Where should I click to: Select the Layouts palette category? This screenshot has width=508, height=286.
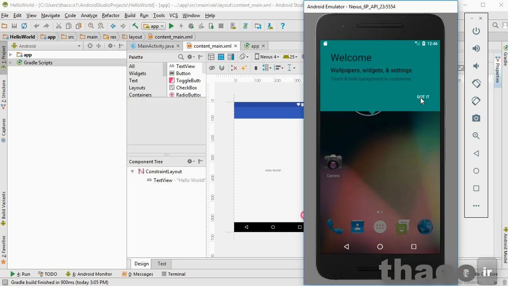[x=137, y=88]
